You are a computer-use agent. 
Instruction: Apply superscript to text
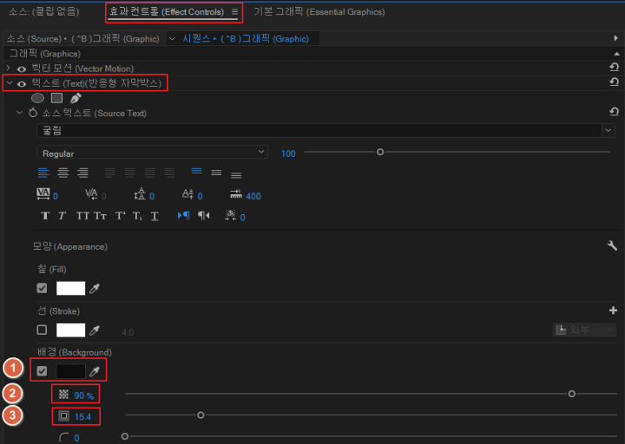(120, 216)
